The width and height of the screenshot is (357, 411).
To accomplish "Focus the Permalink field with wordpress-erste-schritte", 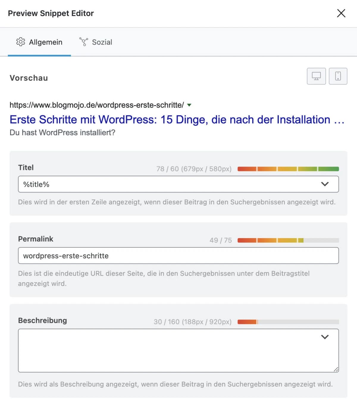I will coord(178,256).
